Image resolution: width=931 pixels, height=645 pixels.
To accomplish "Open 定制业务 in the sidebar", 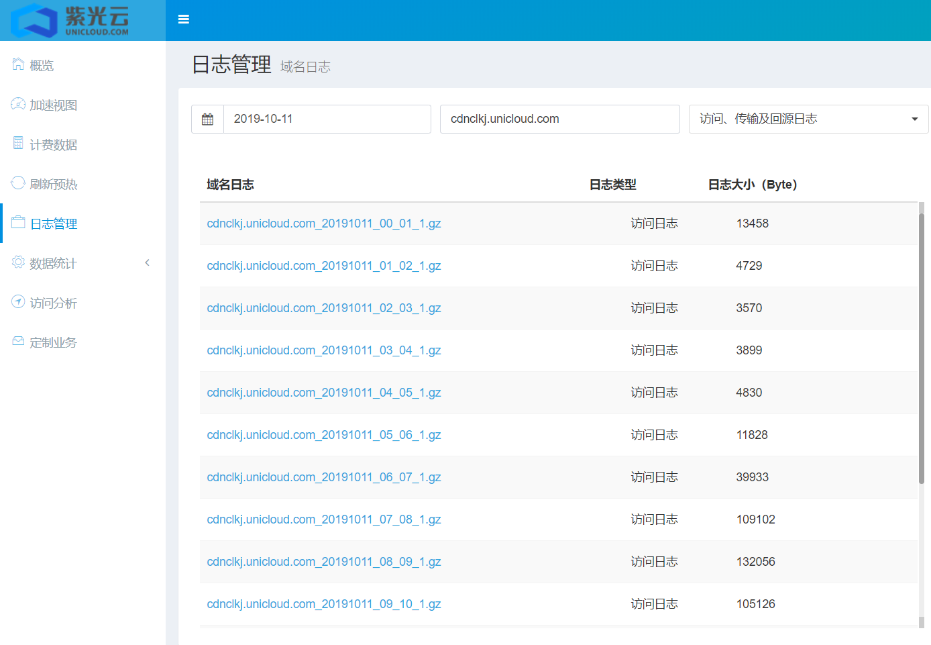I will pyautogui.click(x=54, y=342).
